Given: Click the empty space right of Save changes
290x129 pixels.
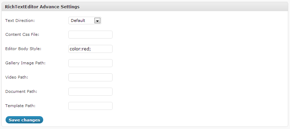Looking at the screenshot, I should (165, 120).
